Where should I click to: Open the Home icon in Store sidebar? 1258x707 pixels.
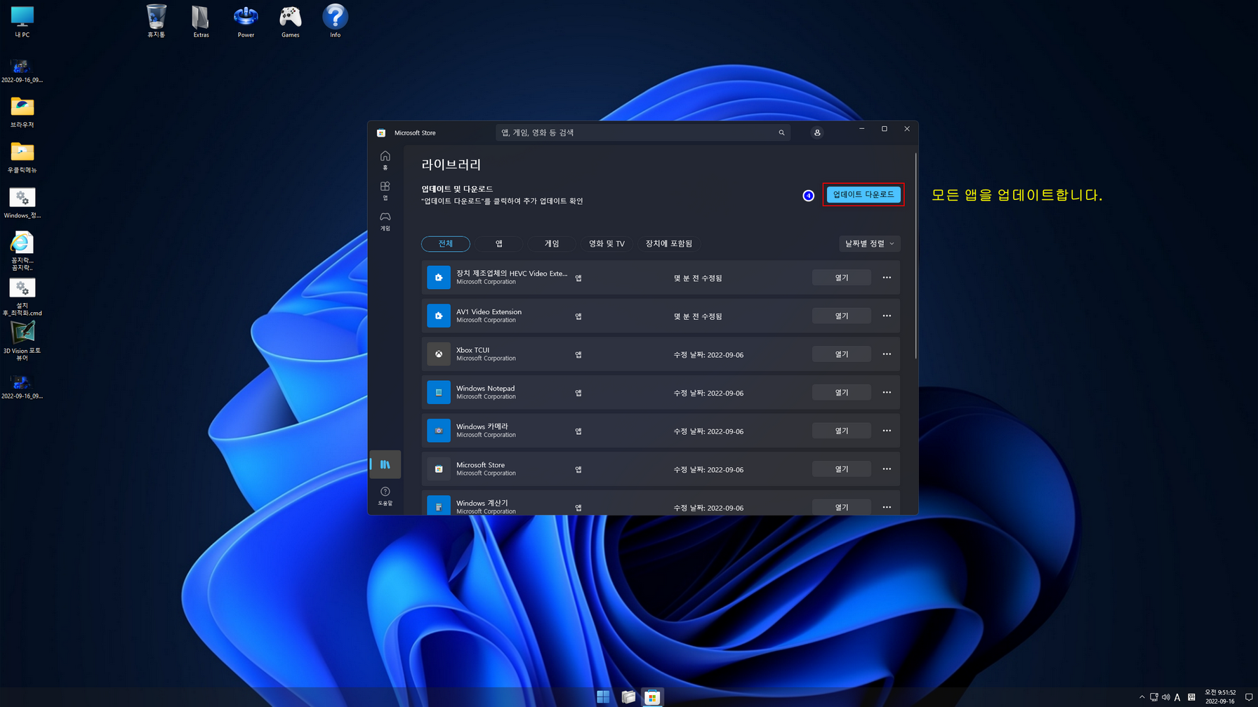tap(385, 159)
